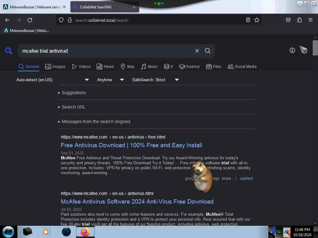Open the SearXNG preferences gear
The height and width of the screenshot is (238, 318).
click(x=304, y=50)
